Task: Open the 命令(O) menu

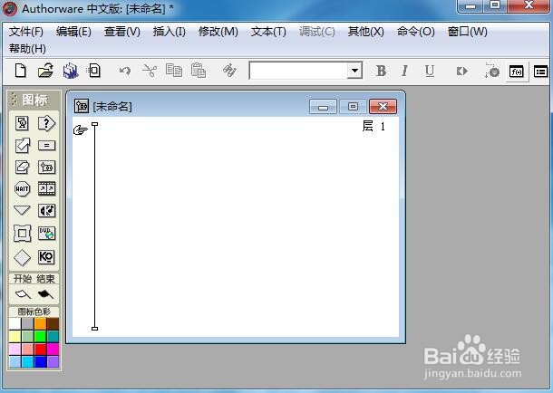Action: [x=416, y=32]
